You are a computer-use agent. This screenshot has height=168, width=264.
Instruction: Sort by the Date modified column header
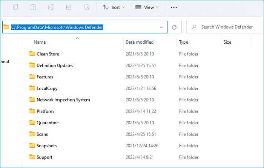(x=140, y=42)
